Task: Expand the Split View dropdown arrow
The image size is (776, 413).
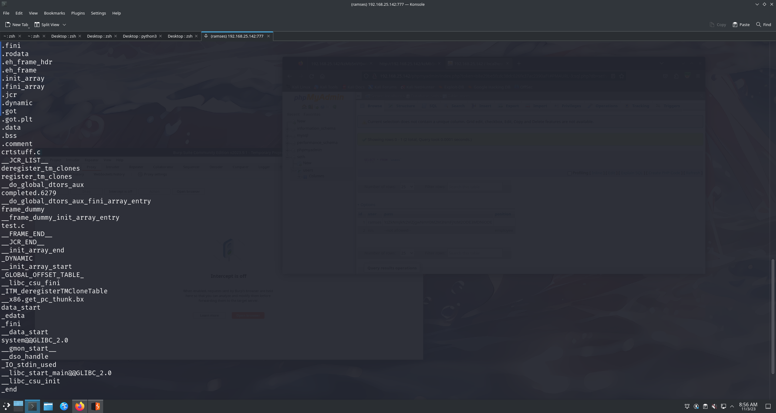Action: coord(64,25)
